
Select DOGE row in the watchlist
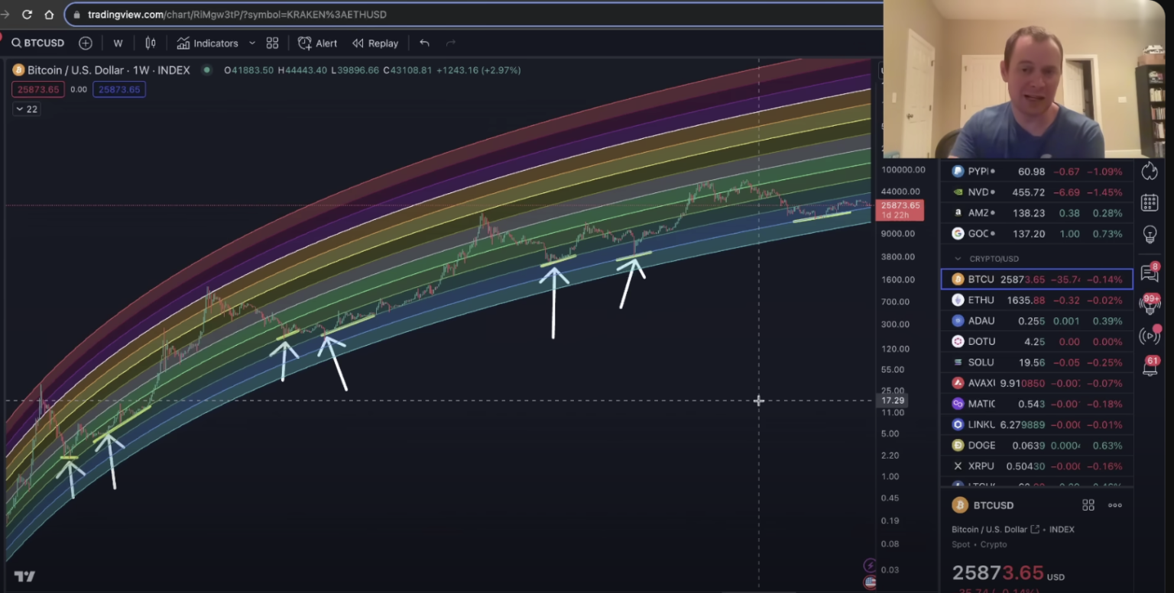tap(1036, 445)
